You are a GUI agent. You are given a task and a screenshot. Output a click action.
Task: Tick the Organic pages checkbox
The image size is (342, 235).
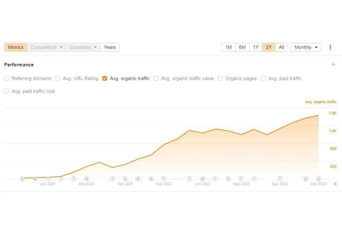(x=220, y=78)
